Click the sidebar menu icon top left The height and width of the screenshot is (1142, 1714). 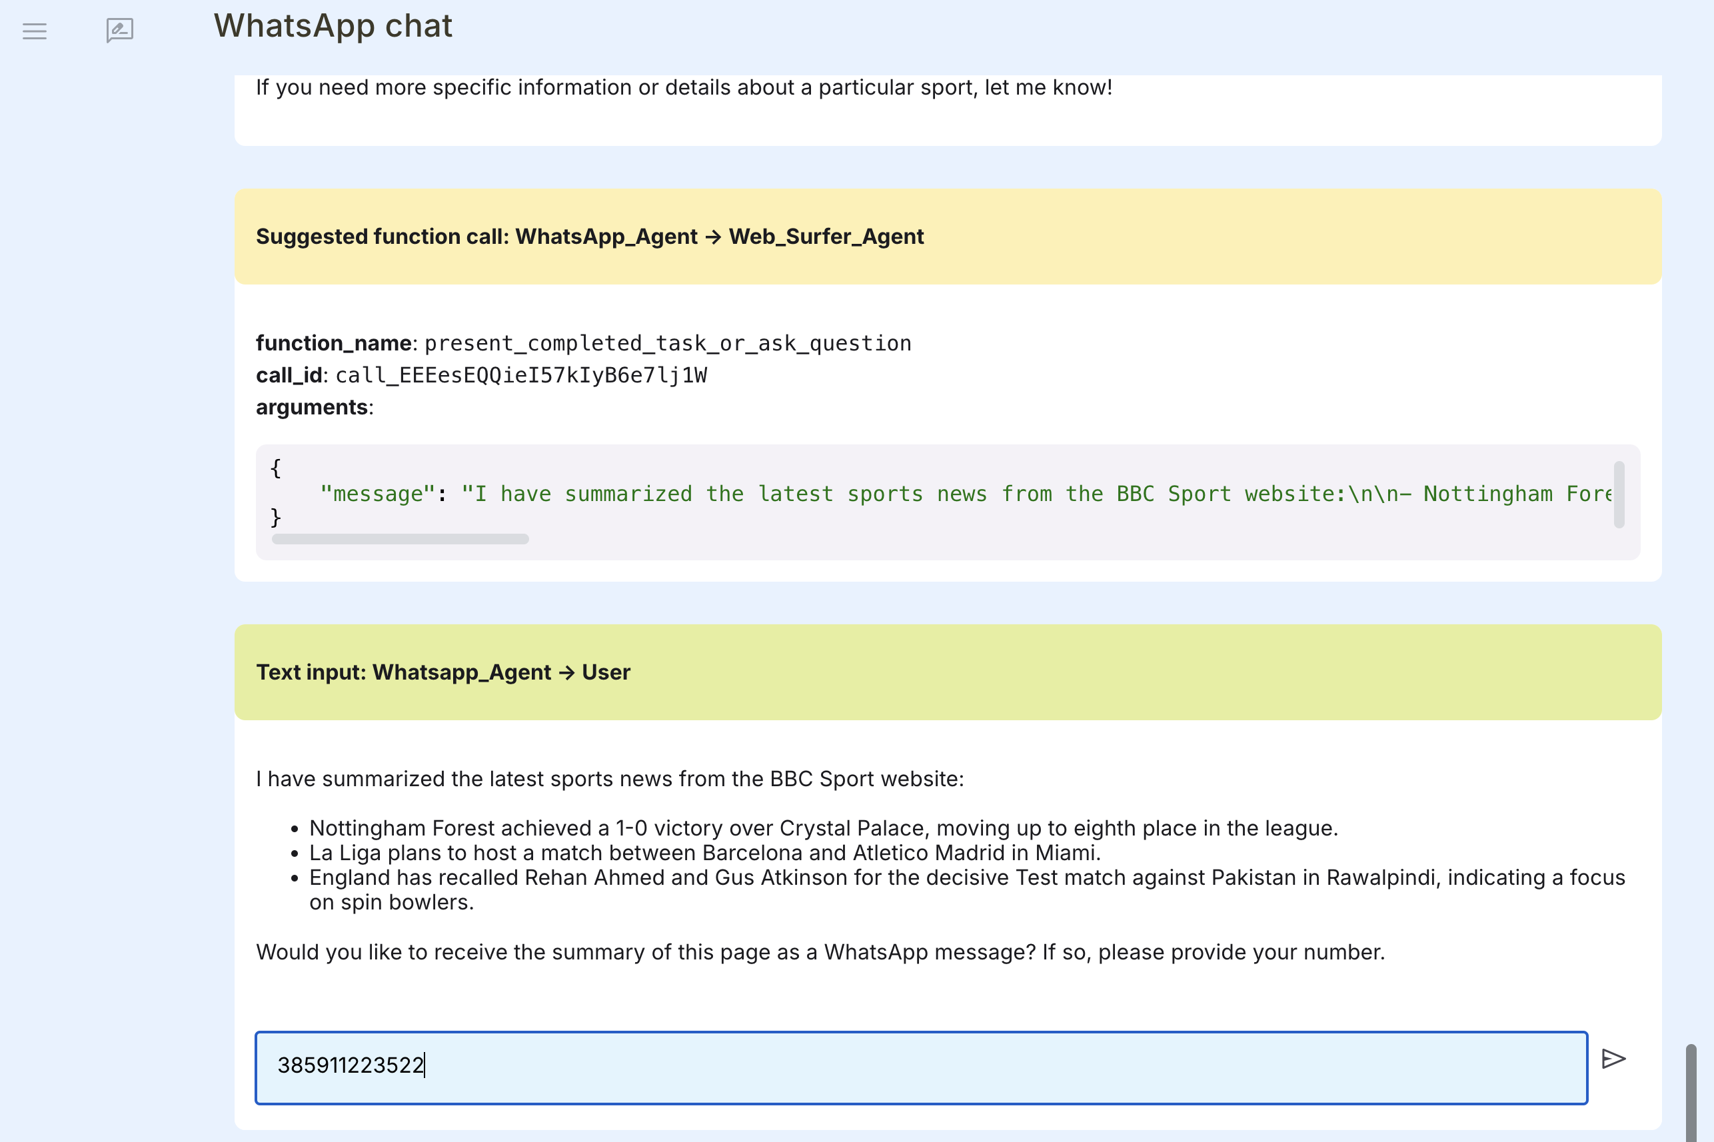[33, 31]
